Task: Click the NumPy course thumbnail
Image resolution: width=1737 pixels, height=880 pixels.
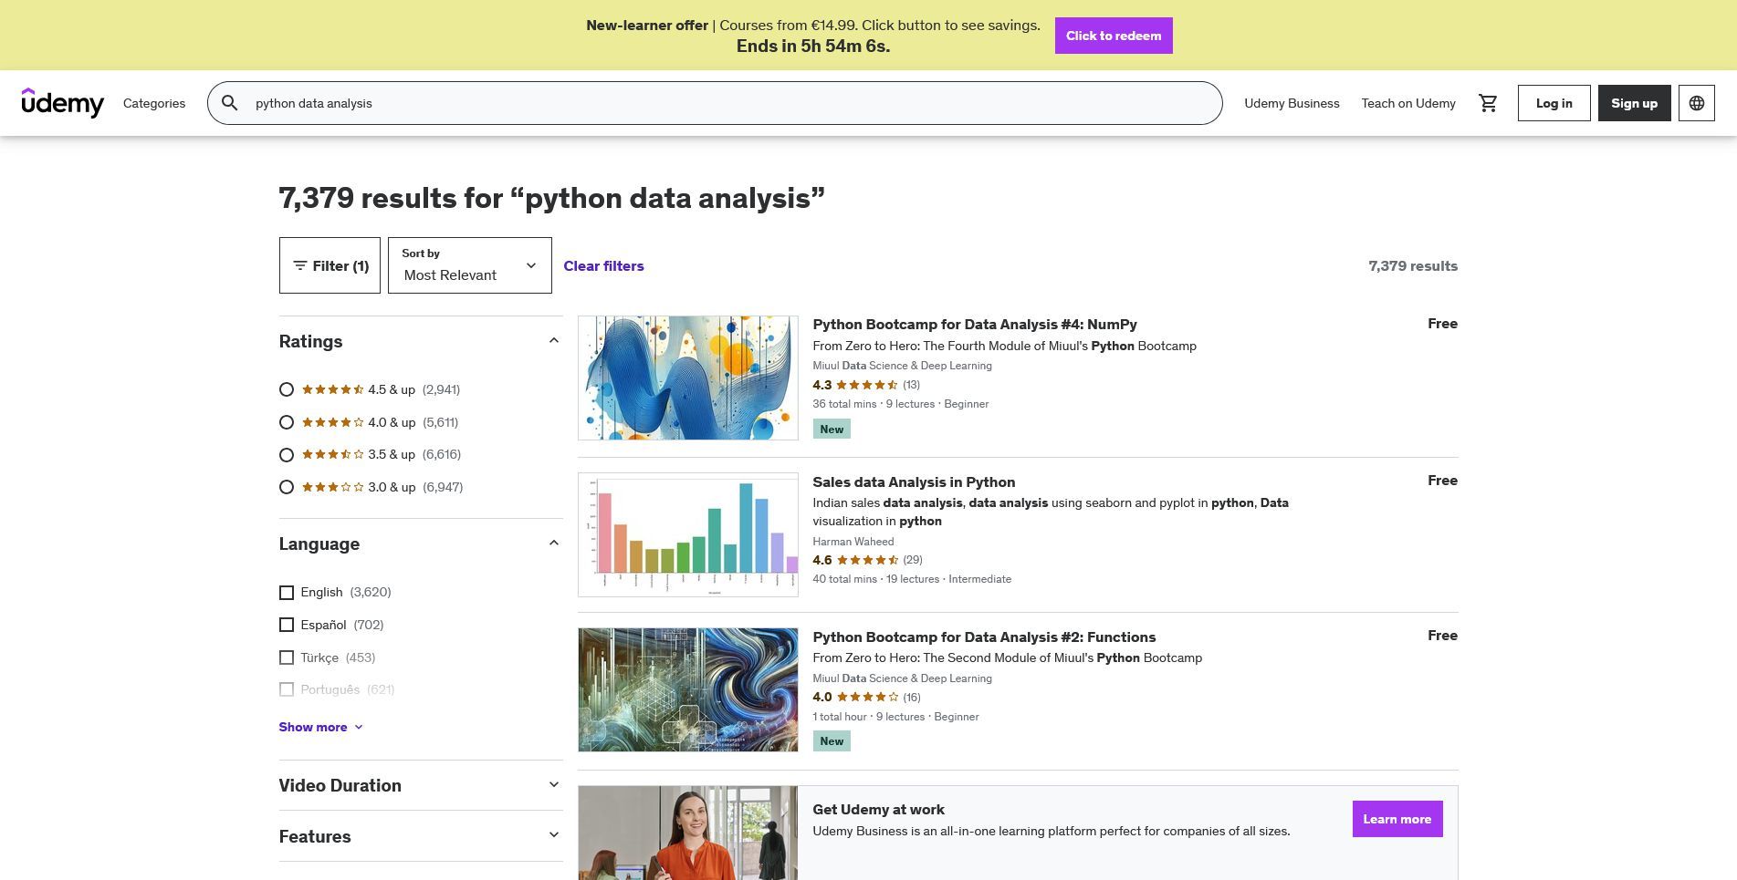Action: (687, 378)
